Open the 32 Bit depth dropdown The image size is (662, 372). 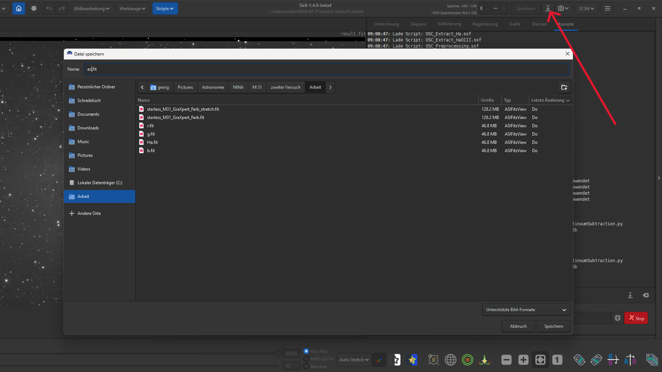(x=586, y=8)
